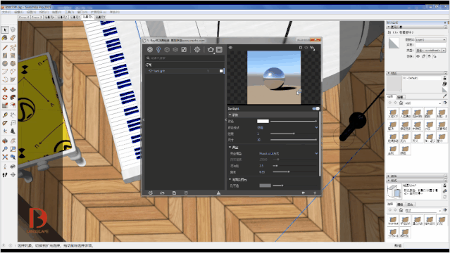Open V-Ray Textures checker category
Image resolution: width=450 pixels, height=253 pixels.
tap(184, 50)
